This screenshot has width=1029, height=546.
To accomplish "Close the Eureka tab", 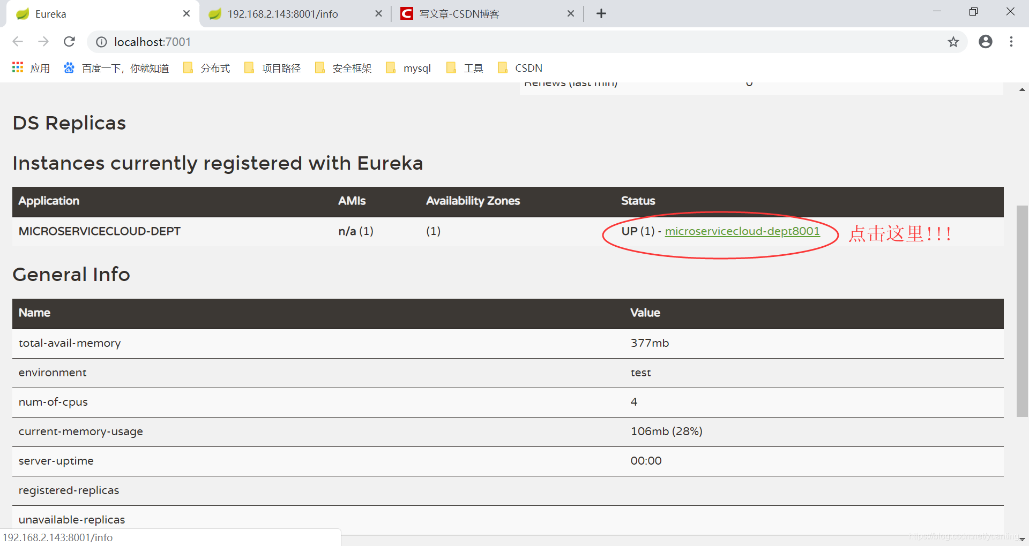I will [187, 13].
